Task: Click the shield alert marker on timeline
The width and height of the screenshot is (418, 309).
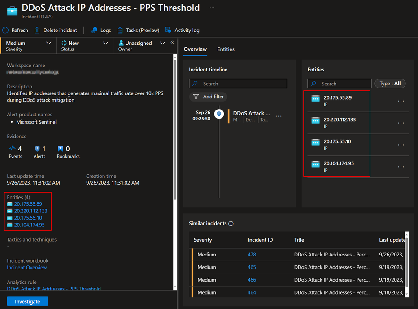Action: [219, 114]
